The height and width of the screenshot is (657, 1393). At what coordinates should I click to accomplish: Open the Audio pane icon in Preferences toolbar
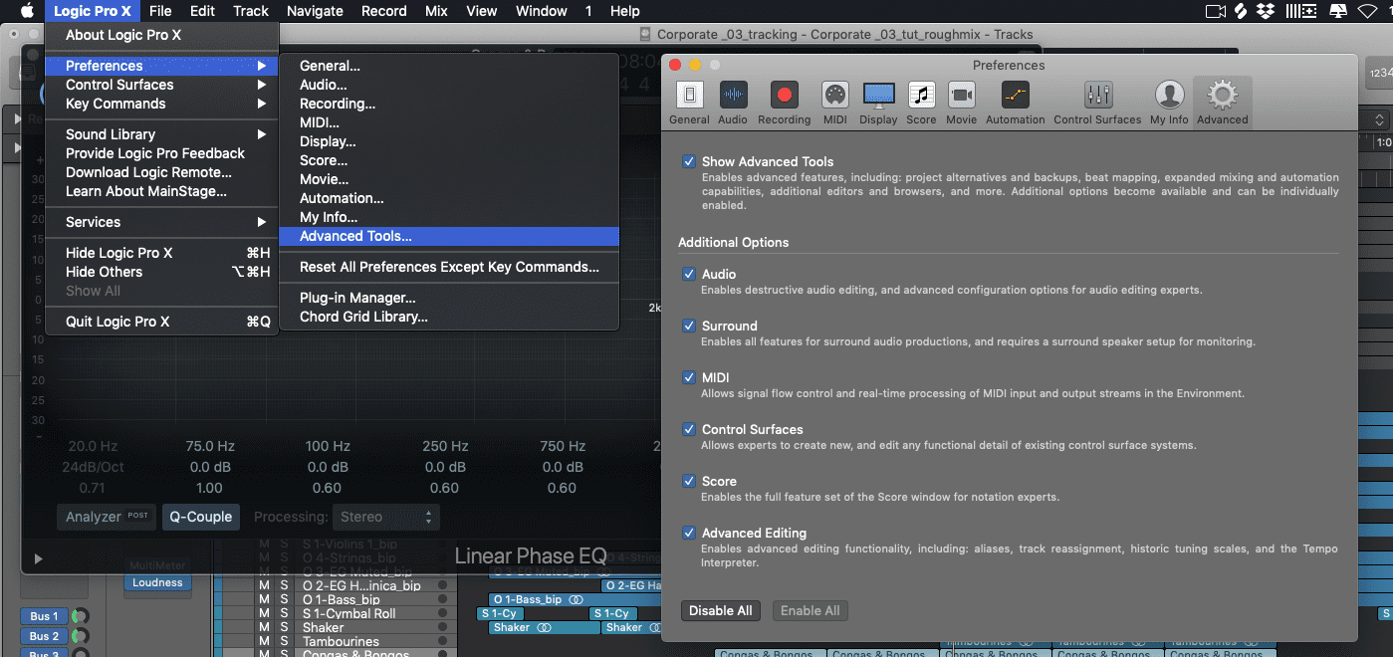coord(733,96)
